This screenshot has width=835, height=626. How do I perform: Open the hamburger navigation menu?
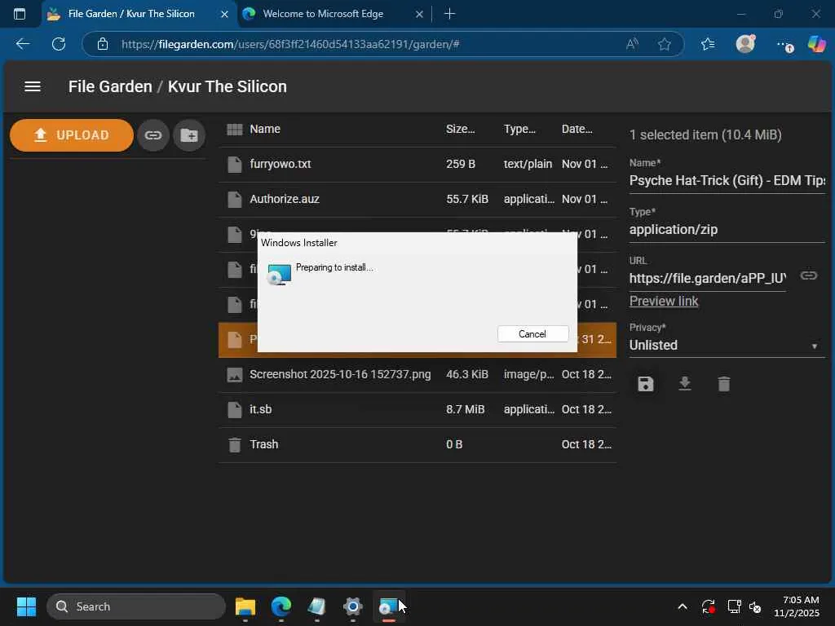[x=33, y=86]
